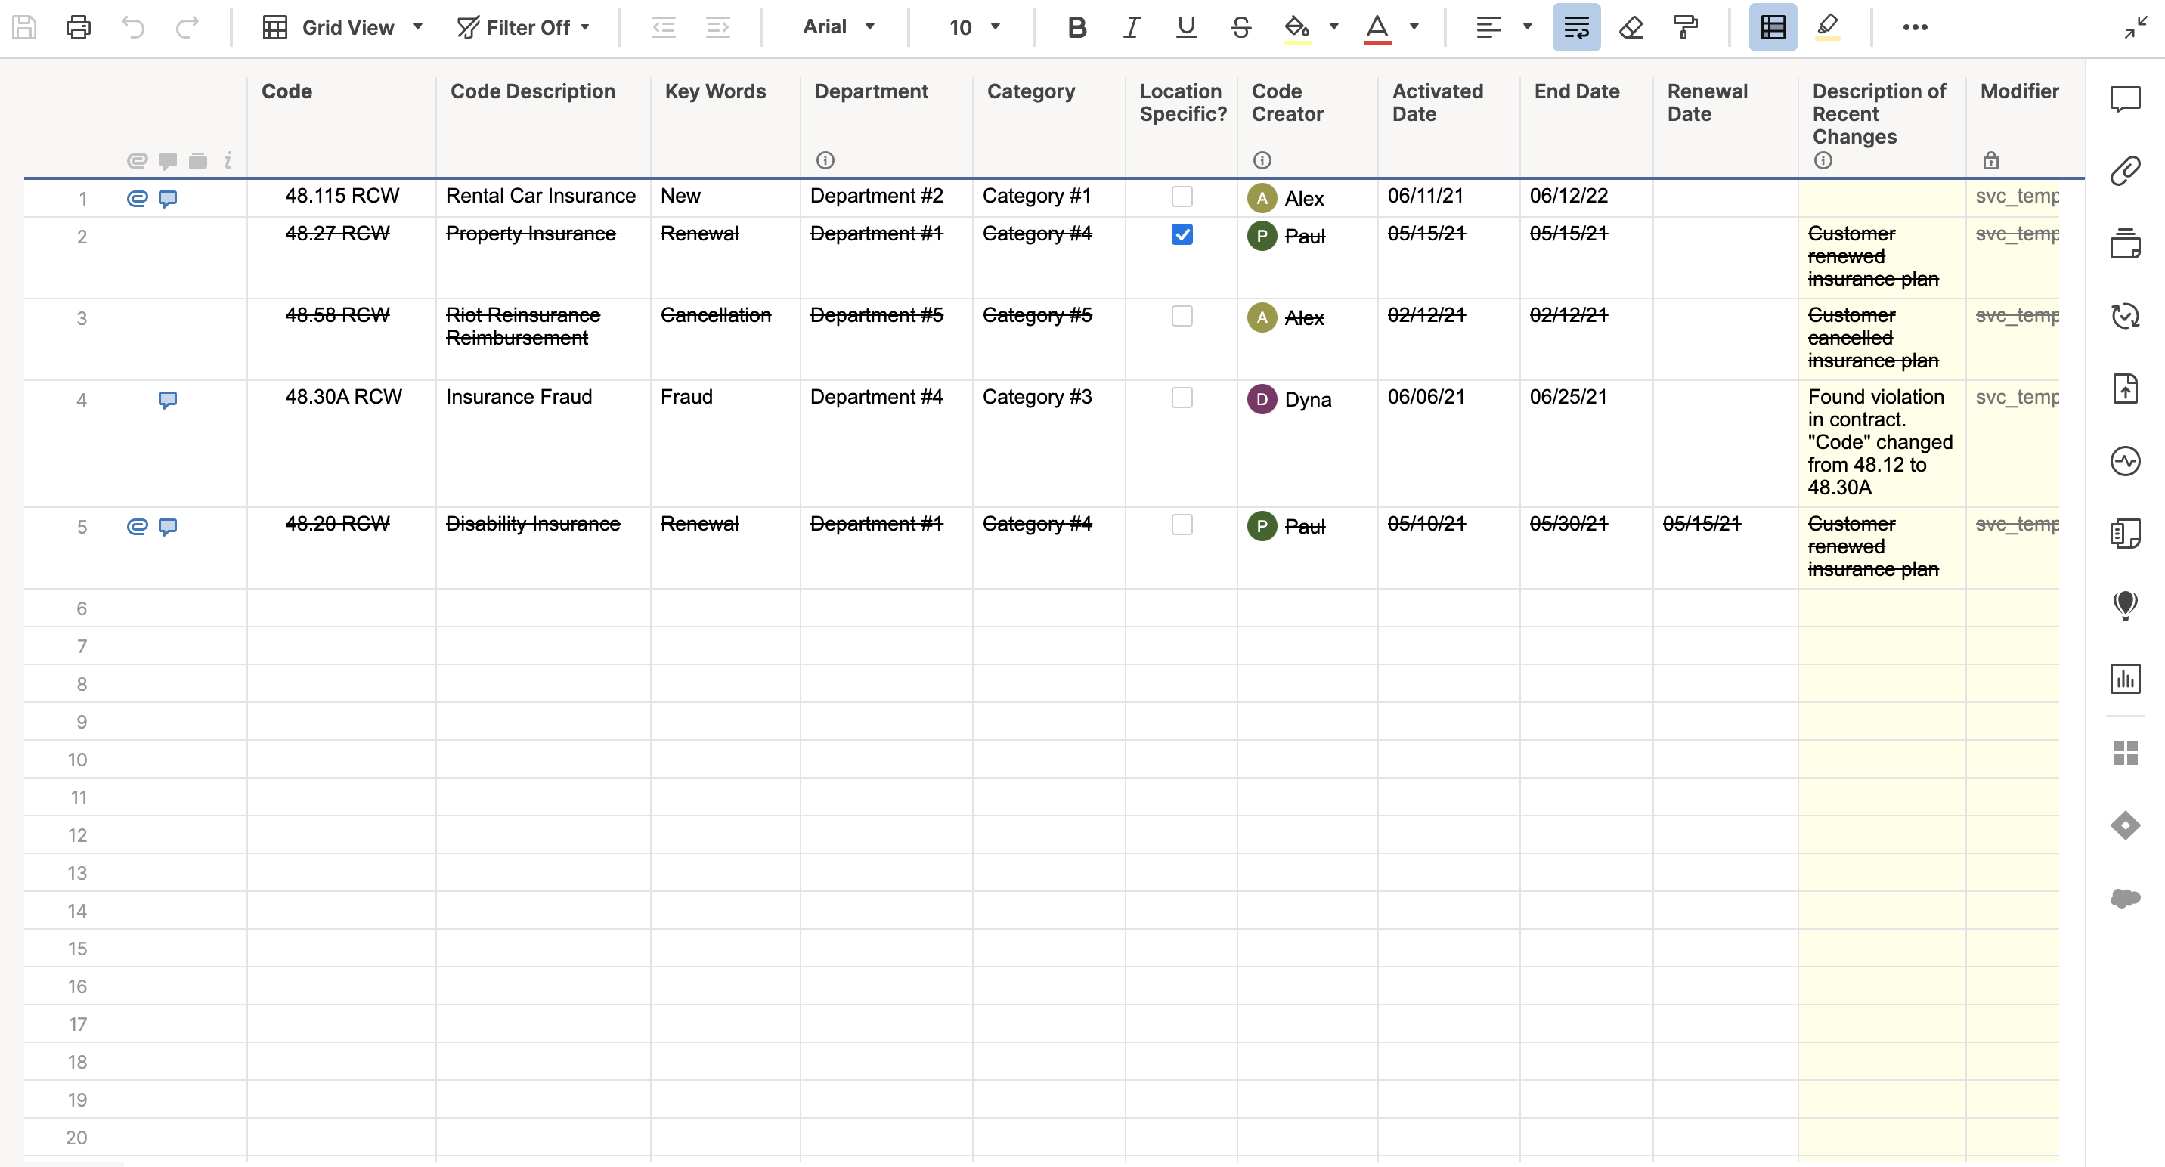The width and height of the screenshot is (2165, 1167).
Task: Toggle the wrap text button
Action: (x=1576, y=28)
